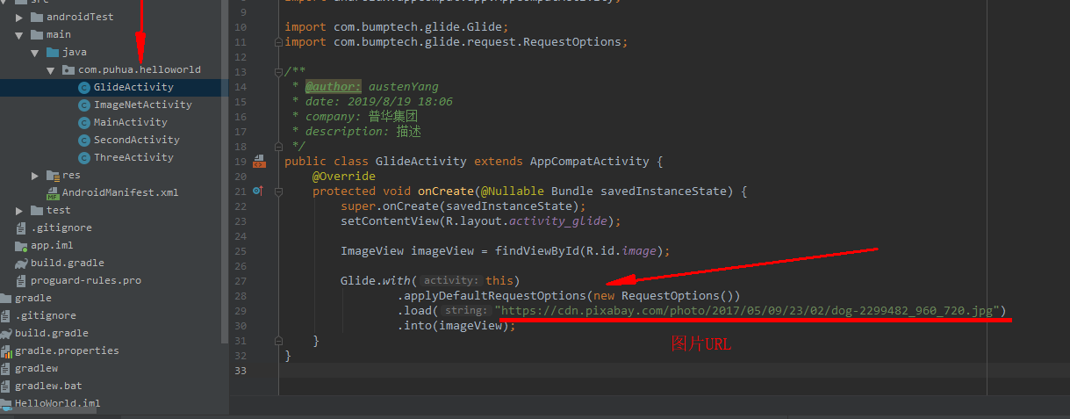This screenshot has width=1070, height=419.
Task: Select the app-level .gitignore file
Action: [61, 228]
